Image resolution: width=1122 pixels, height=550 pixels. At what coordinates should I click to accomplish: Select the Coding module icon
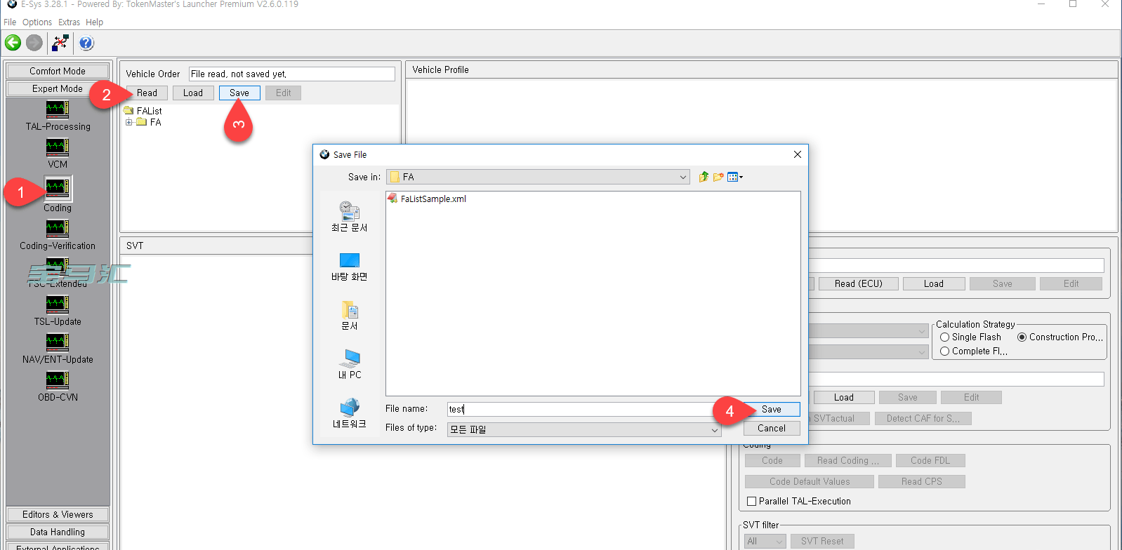coord(58,188)
